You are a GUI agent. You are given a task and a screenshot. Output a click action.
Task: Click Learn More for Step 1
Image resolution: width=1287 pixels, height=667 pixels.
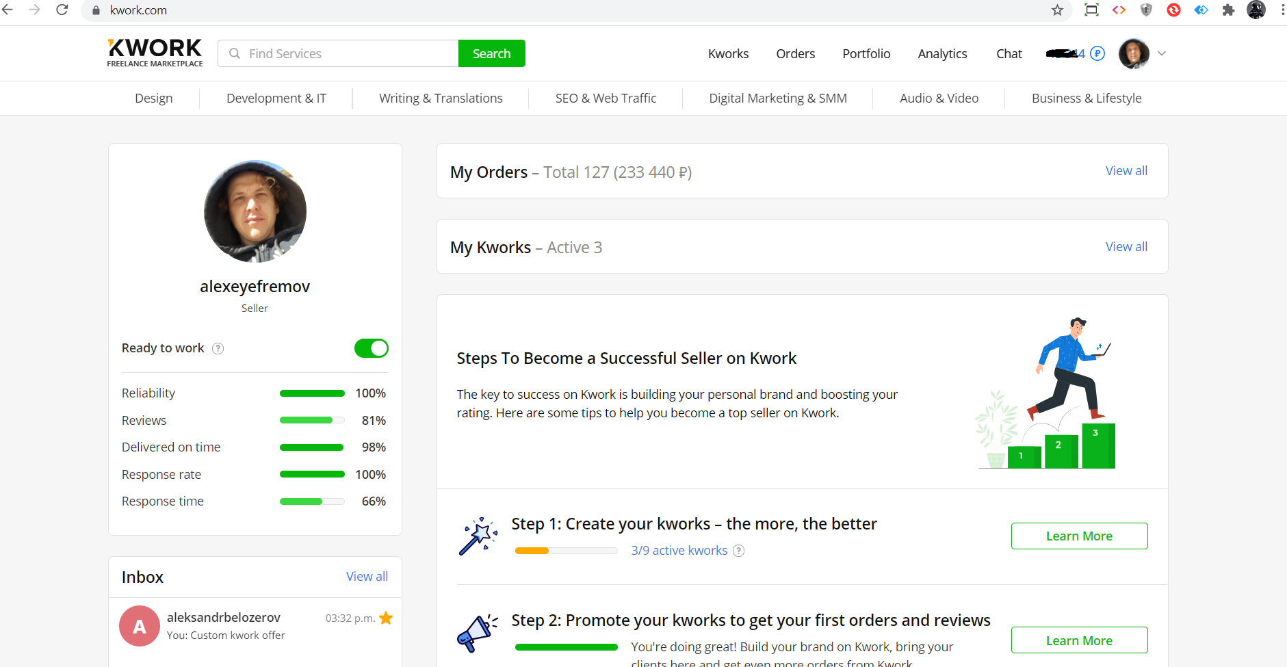[1079, 536]
